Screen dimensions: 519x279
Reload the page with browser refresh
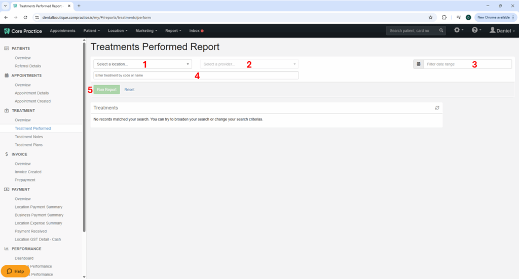click(25, 18)
